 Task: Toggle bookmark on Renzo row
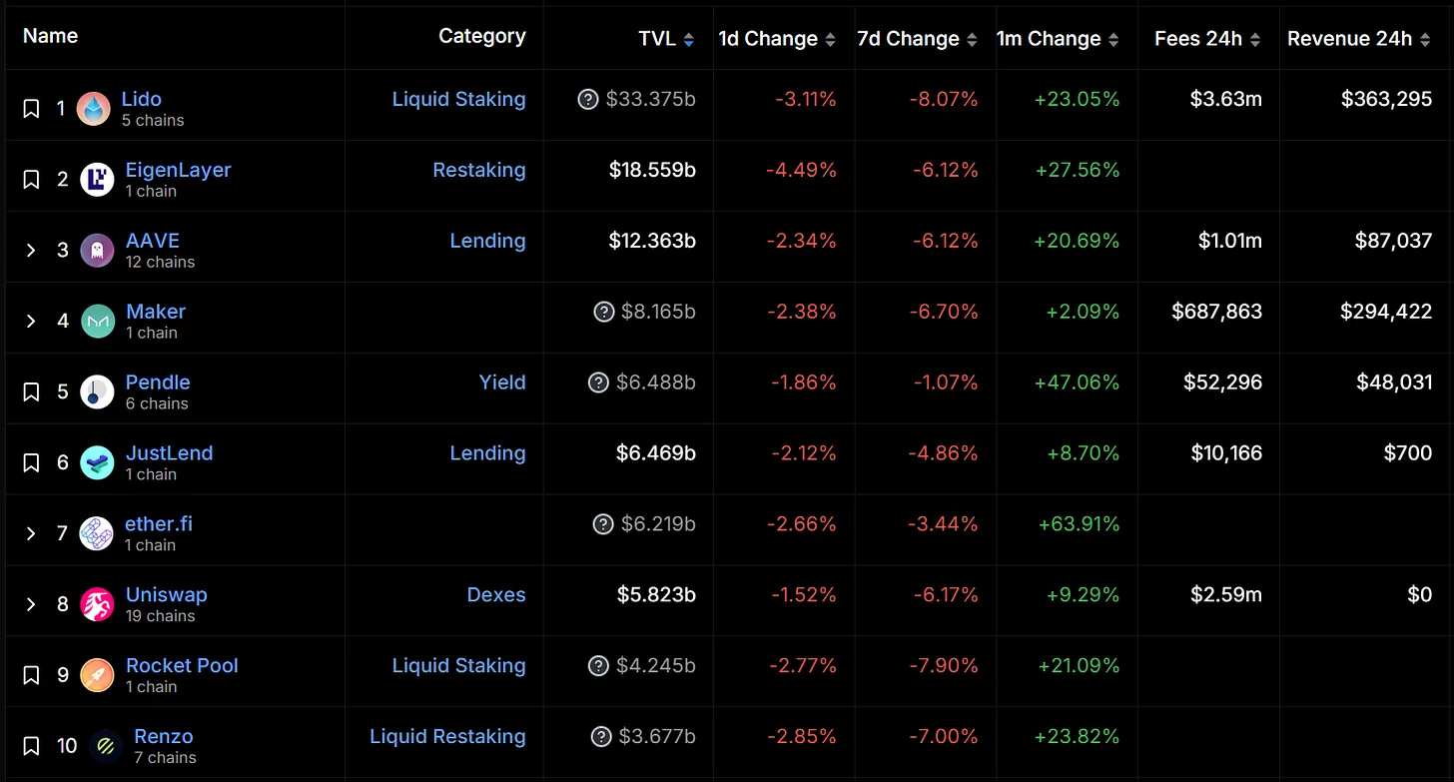31,746
